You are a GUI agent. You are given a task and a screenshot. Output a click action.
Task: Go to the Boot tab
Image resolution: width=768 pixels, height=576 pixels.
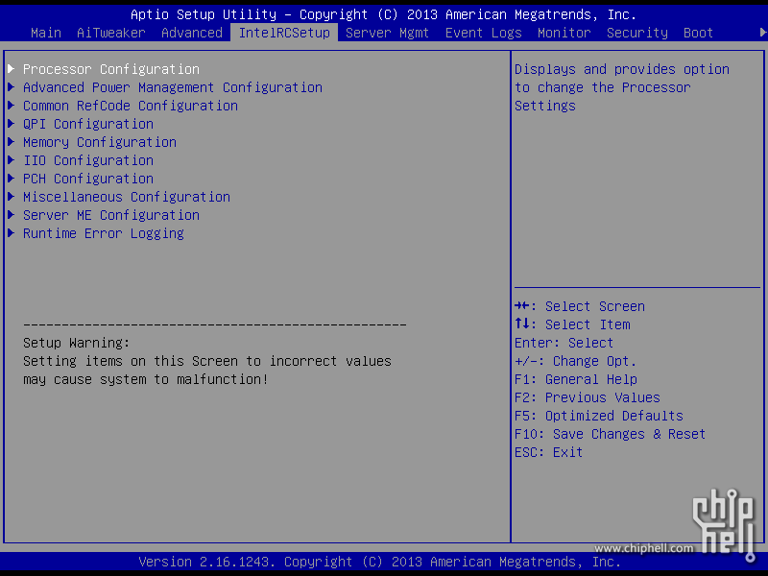coord(699,33)
